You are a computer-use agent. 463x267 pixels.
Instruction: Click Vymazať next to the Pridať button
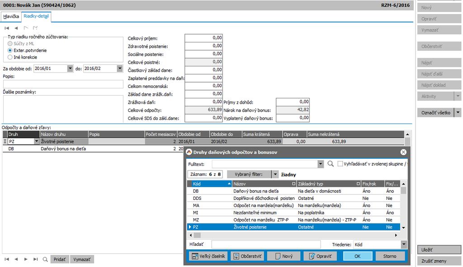(82, 259)
